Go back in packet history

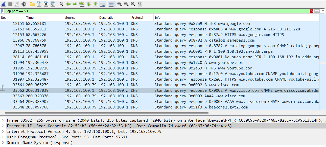(68, 4)
